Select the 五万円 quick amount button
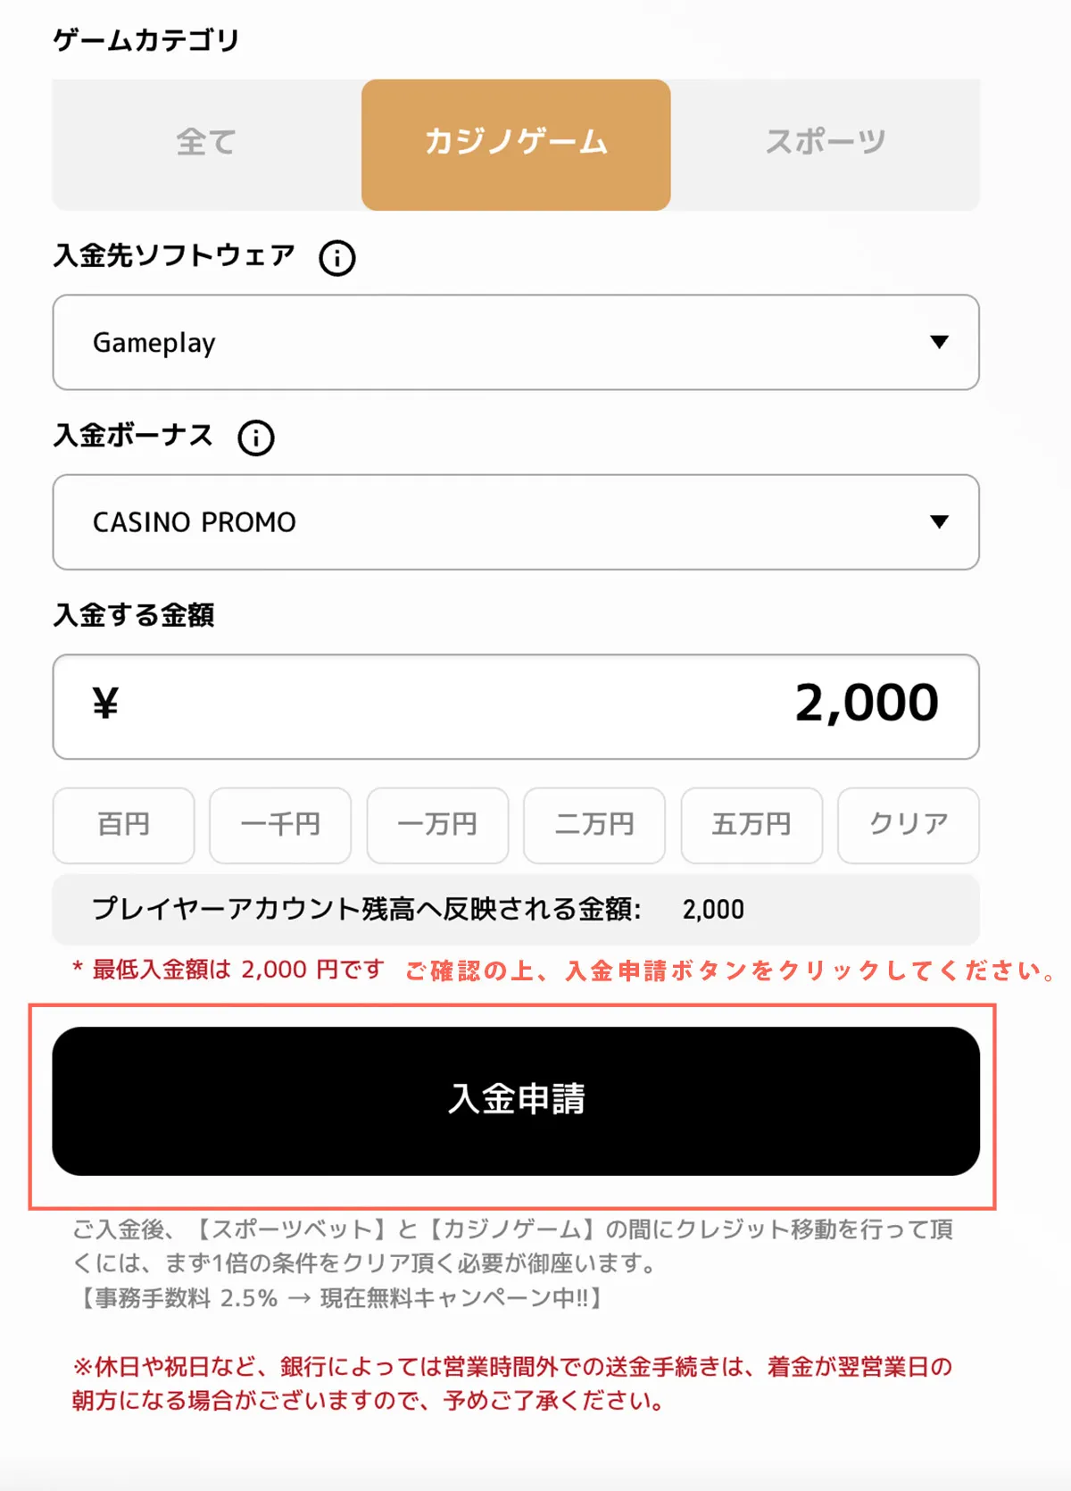Screen dimensions: 1071x1491 pos(751,825)
